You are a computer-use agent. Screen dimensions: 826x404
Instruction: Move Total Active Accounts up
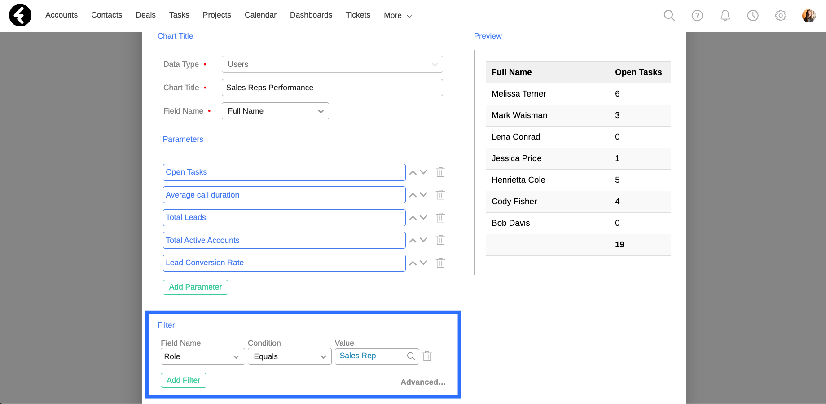point(413,240)
